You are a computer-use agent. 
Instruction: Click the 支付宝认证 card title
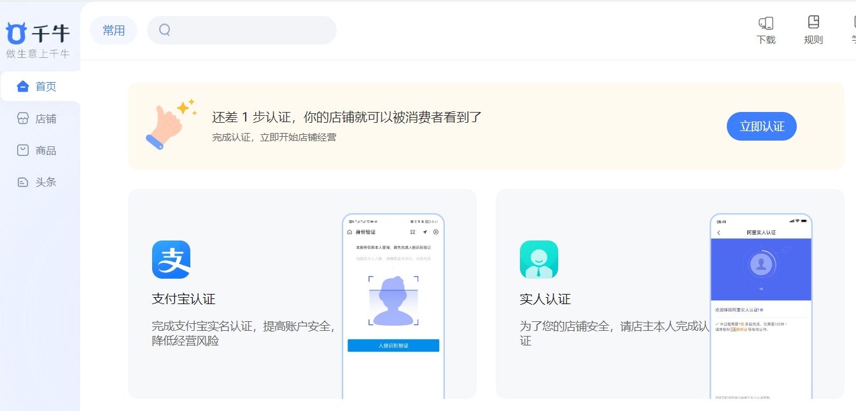click(x=184, y=299)
